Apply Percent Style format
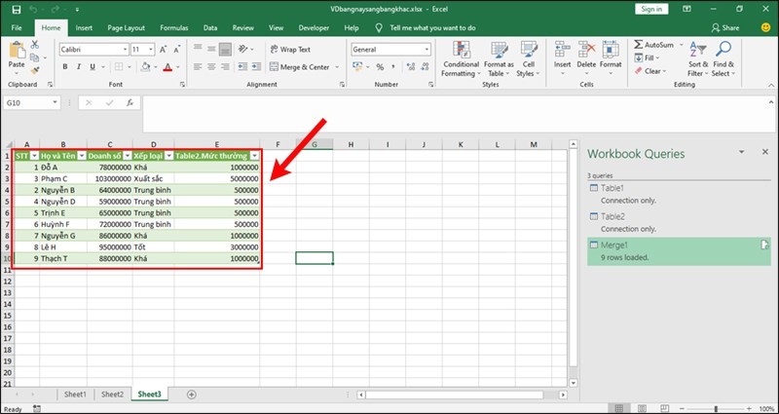779x414 pixels. pyautogui.click(x=380, y=66)
